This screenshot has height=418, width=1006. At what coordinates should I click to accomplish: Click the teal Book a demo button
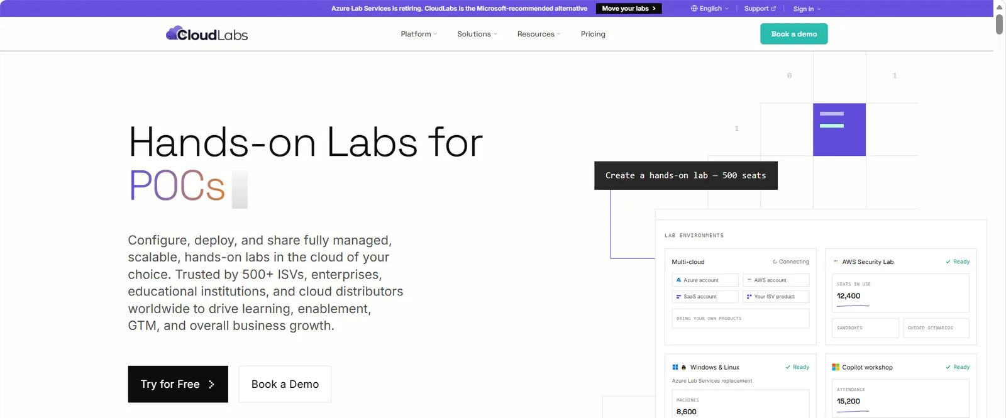[794, 34]
